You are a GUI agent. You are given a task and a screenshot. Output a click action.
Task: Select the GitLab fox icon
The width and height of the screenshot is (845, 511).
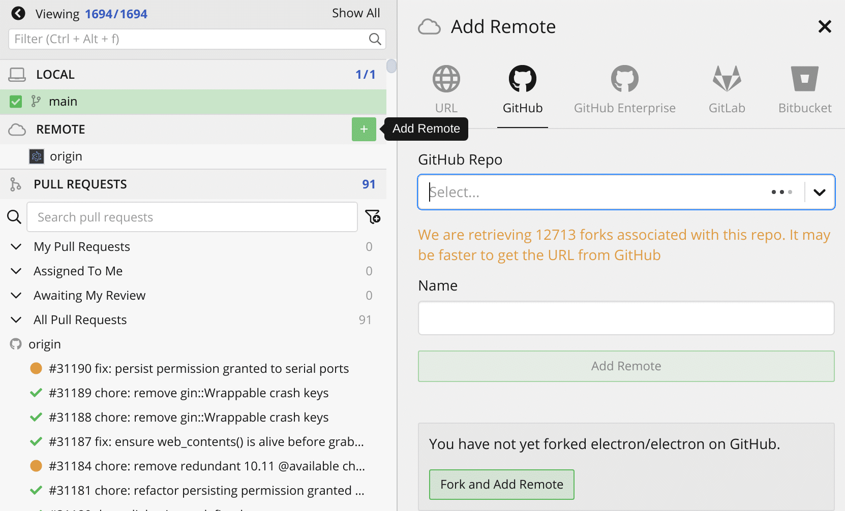coord(727,79)
